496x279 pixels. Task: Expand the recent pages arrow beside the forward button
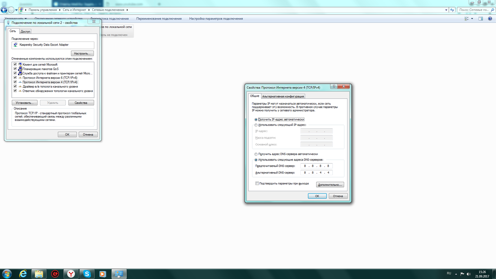(x=16, y=10)
